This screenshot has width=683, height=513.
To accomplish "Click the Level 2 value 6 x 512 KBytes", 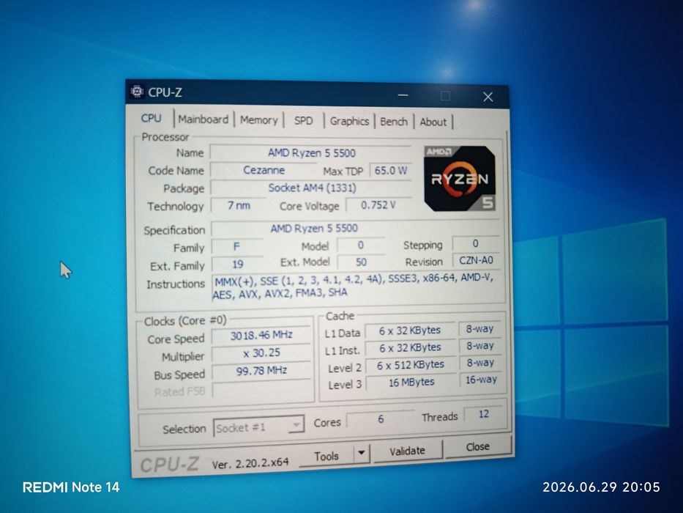I will point(411,365).
